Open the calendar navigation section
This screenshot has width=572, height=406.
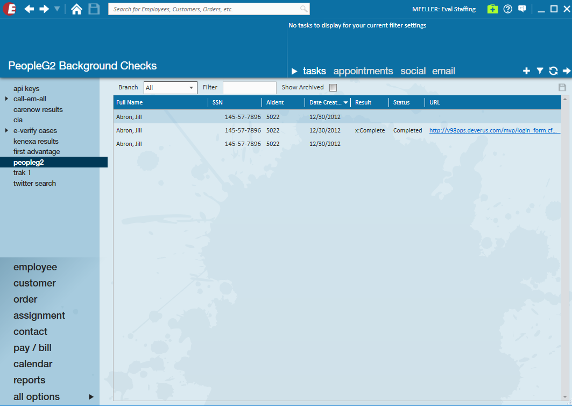(33, 364)
